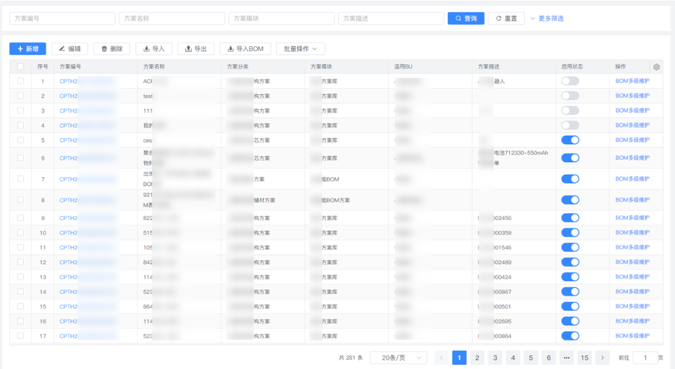
Task: Click the 新增 add button
Action: pyautogui.click(x=27, y=49)
